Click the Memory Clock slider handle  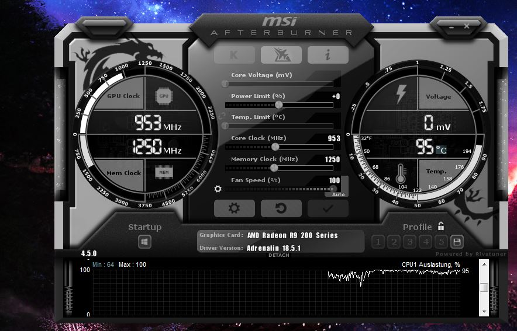(x=274, y=168)
